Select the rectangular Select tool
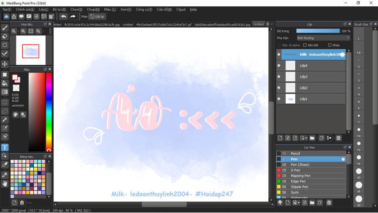Image resolution: width=378 pixels, height=213 pixels. coord(4,102)
